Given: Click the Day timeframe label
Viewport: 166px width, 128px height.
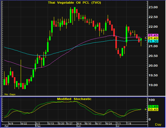Looking at the screenshot, I should pyautogui.click(x=158, y=124).
